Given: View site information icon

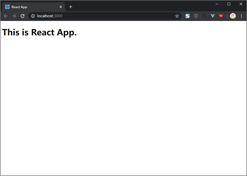Looking at the screenshot, I should pyautogui.click(x=33, y=16).
